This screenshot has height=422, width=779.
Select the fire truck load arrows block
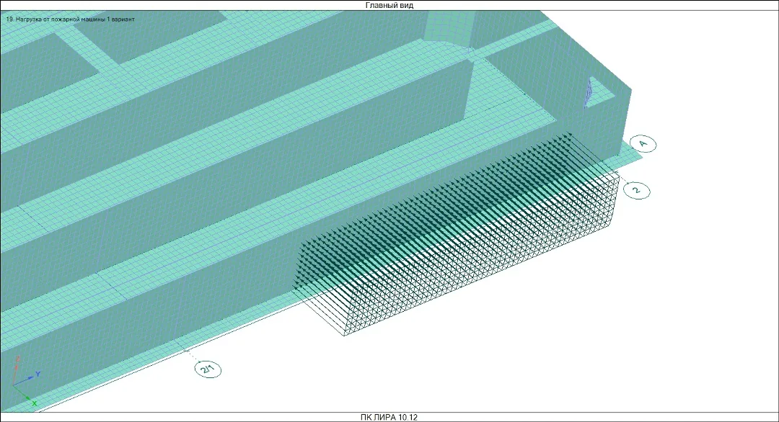pyautogui.click(x=456, y=234)
